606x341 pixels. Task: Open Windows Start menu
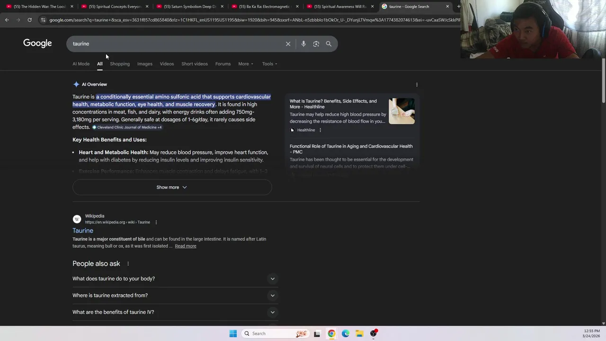pos(233,333)
